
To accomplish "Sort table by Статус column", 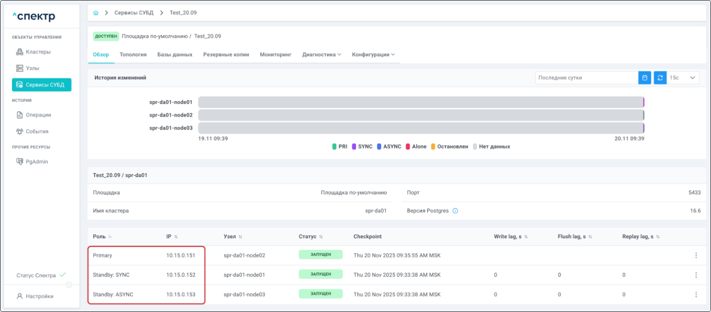I will click(x=321, y=237).
